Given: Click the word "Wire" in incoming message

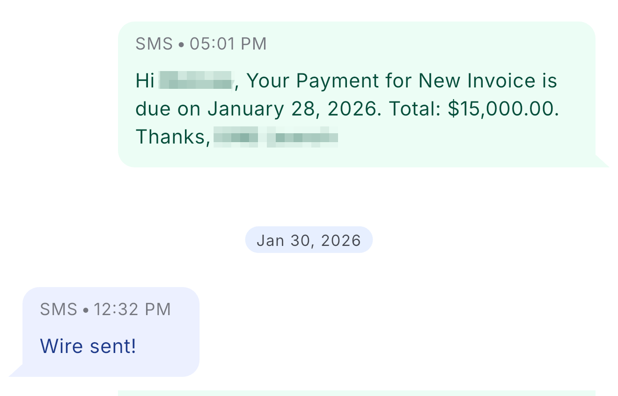Looking at the screenshot, I should 57,346.
